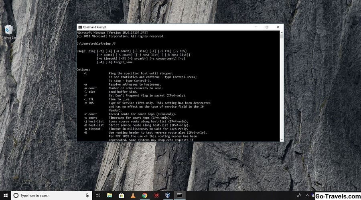
Task: Close the Command Prompt window
Action: pos(278,27)
